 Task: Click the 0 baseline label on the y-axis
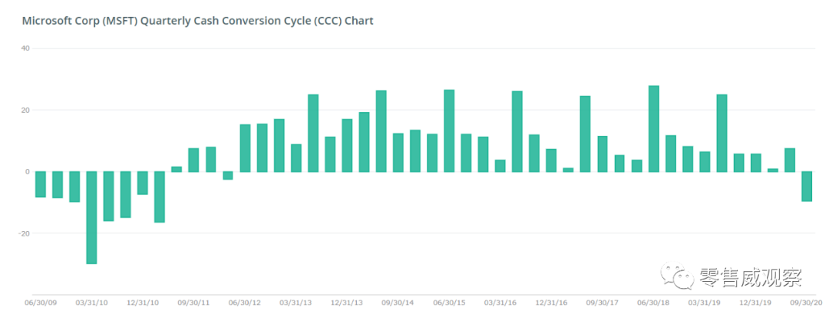(x=27, y=171)
